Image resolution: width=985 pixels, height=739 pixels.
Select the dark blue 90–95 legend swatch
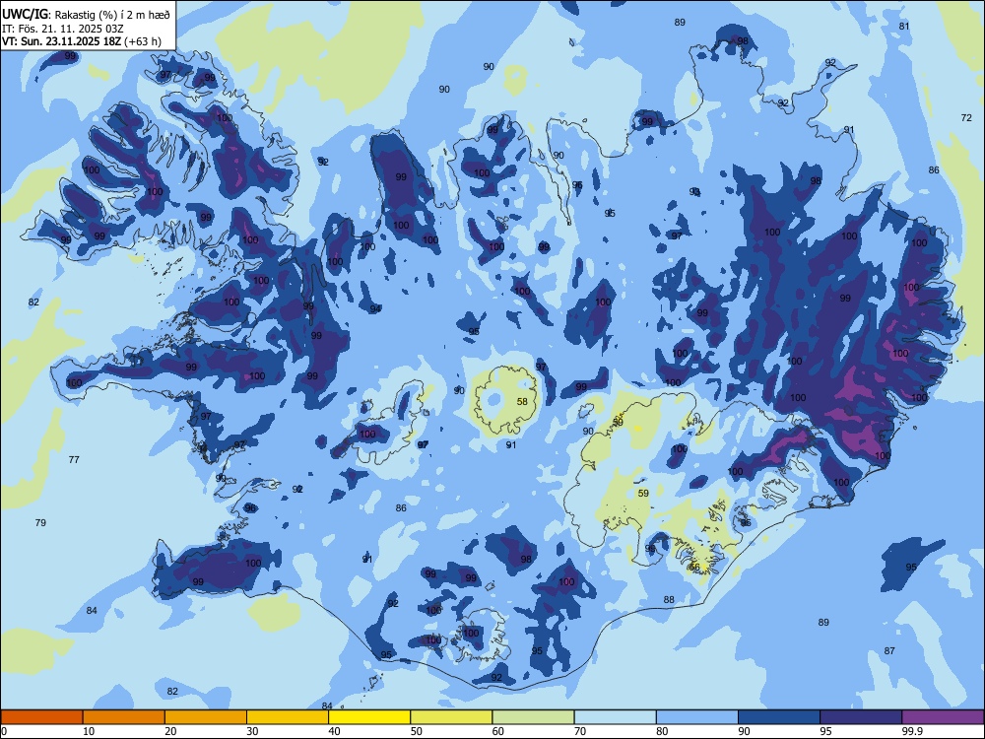779,717
